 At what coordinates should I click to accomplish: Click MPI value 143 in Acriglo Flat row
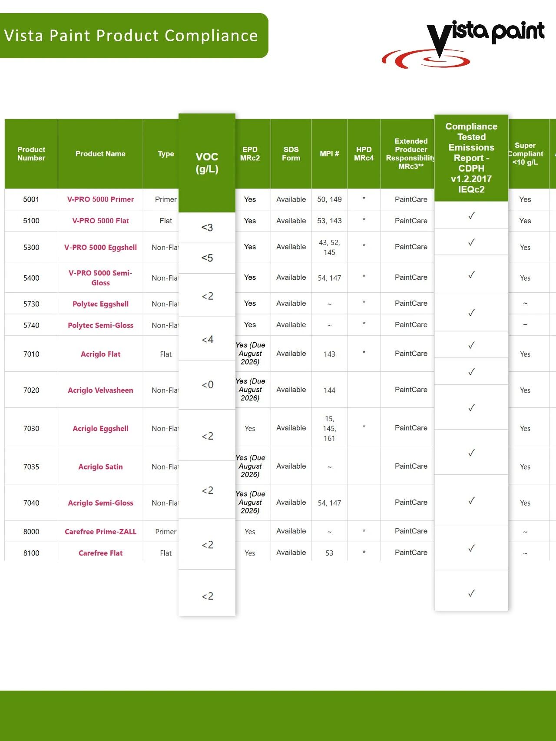pos(329,354)
